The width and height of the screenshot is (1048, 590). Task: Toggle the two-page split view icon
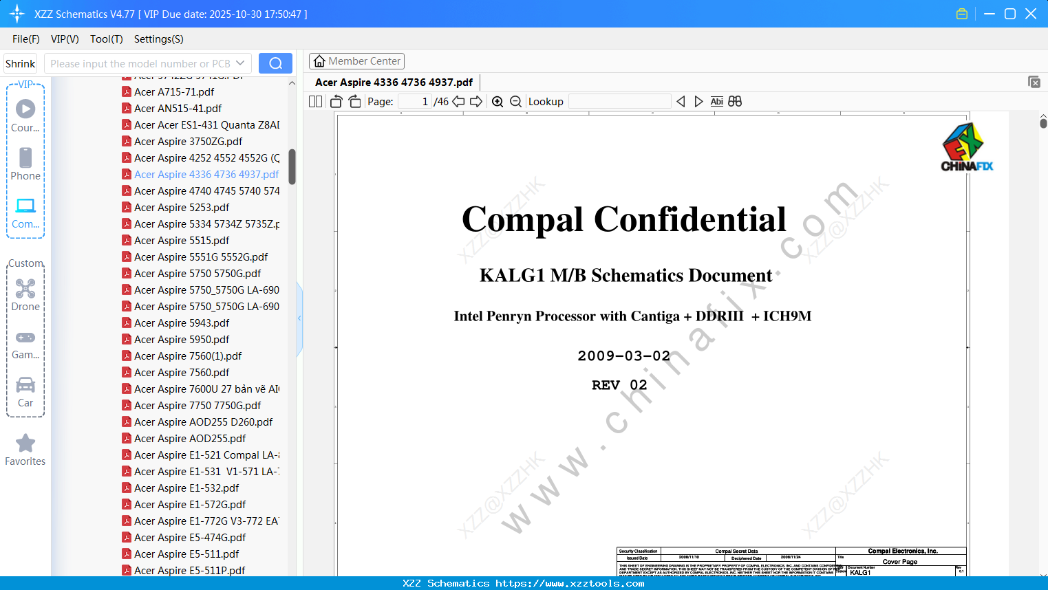coord(316,102)
